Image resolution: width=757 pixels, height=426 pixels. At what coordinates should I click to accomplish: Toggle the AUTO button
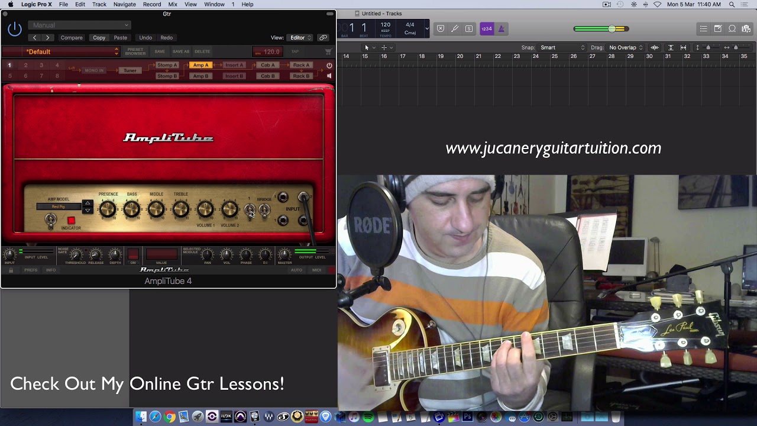pyautogui.click(x=296, y=270)
